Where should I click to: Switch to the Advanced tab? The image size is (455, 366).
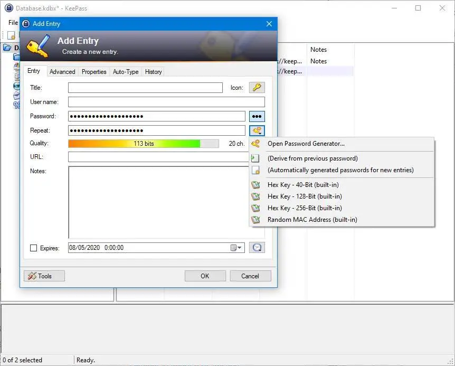tap(62, 72)
